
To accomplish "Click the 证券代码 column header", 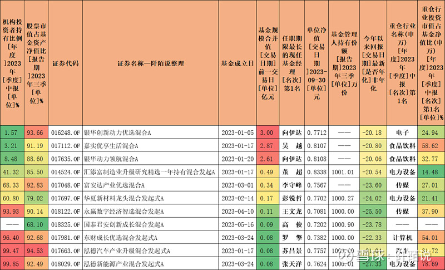I will [66, 63].
